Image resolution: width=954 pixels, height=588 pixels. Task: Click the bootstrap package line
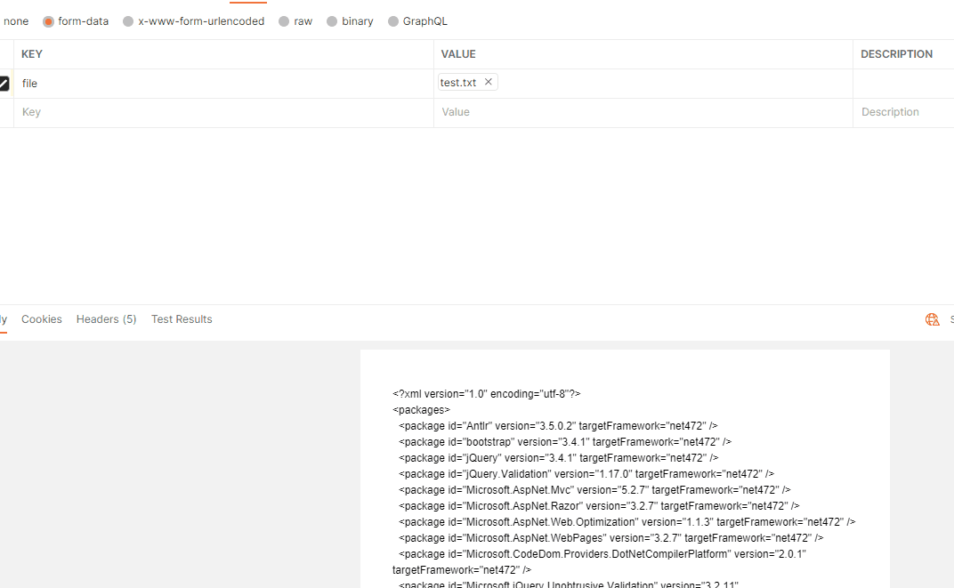(564, 442)
